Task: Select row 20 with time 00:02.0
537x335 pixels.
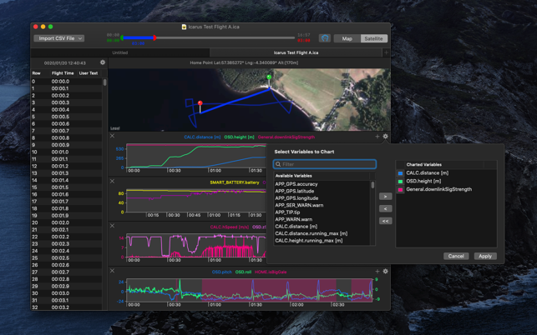Action: (x=67, y=222)
